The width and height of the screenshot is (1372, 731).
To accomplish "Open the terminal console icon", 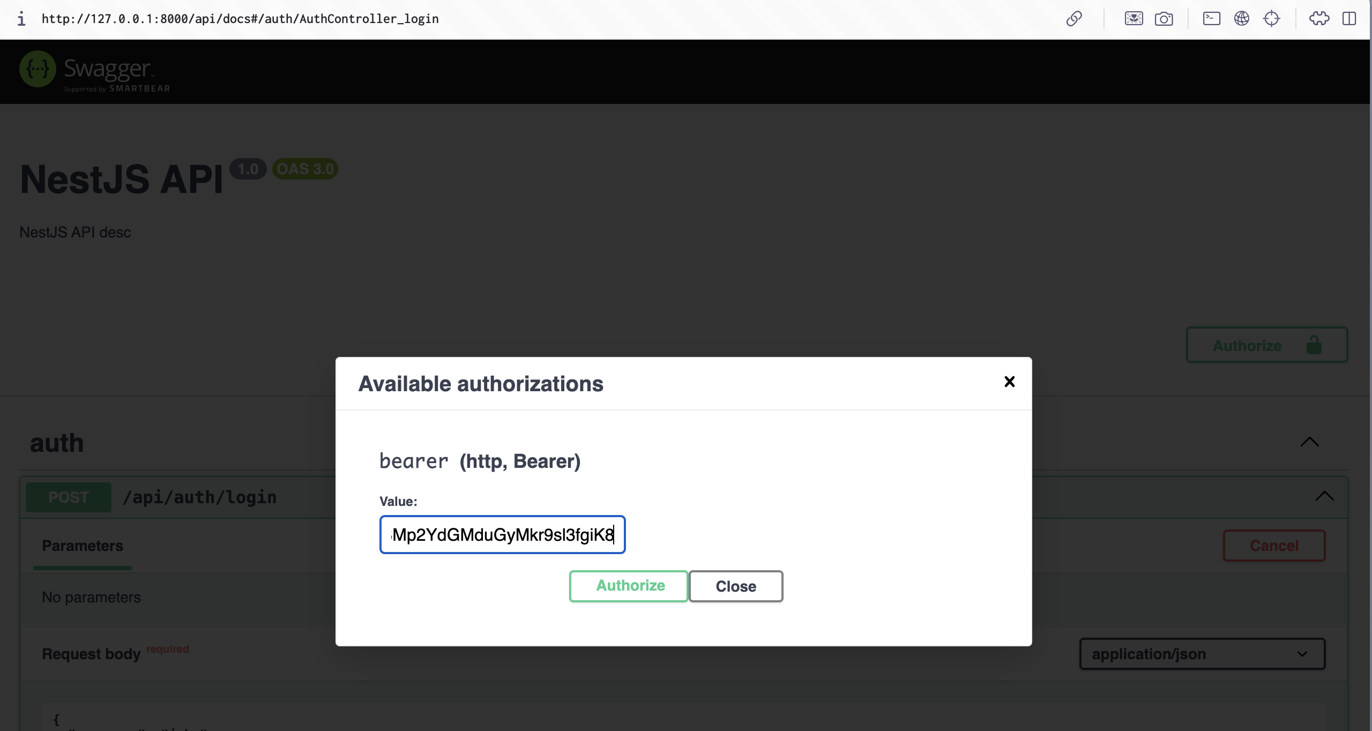I will (1211, 19).
